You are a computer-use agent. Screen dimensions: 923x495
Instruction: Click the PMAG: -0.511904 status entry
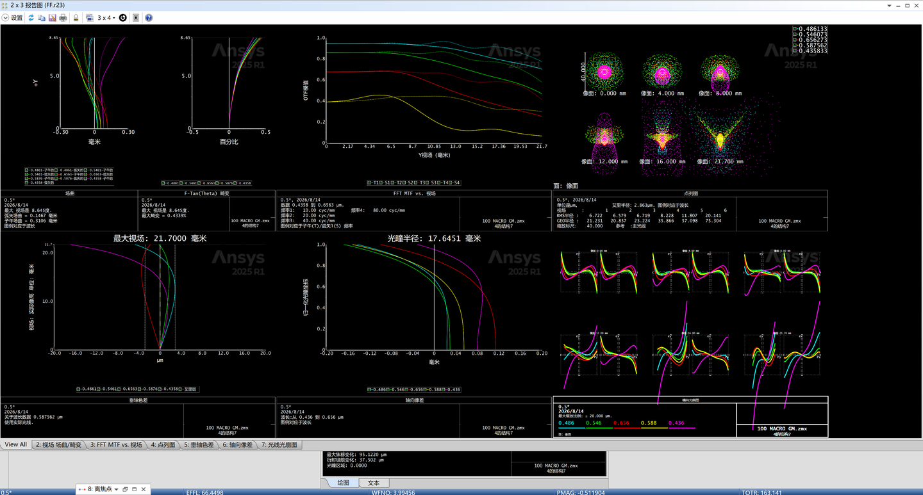(582, 492)
